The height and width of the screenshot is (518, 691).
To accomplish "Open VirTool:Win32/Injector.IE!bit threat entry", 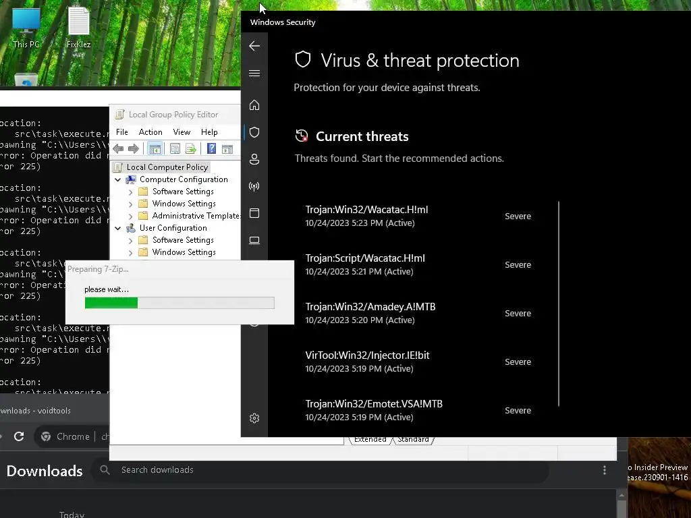I will 418,362.
